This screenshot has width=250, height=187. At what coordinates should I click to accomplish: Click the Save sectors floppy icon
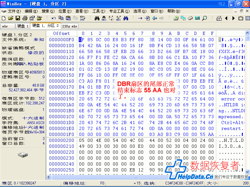pyautogui.click(x=18, y=18)
